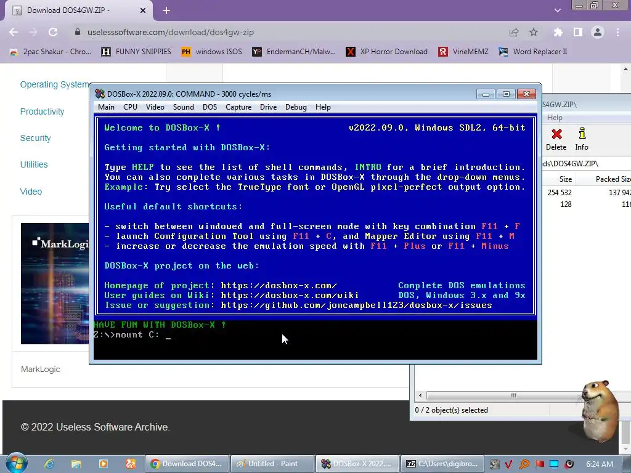Open the EndermanCH/Malw... bookmark
The height and width of the screenshot is (473, 631).
[x=294, y=52]
